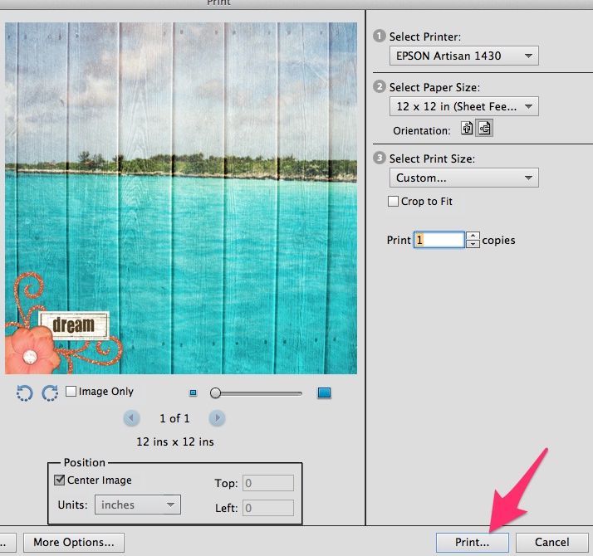Click the small zoom-out image icon
The width and height of the screenshot is (593, 556).
194,393
